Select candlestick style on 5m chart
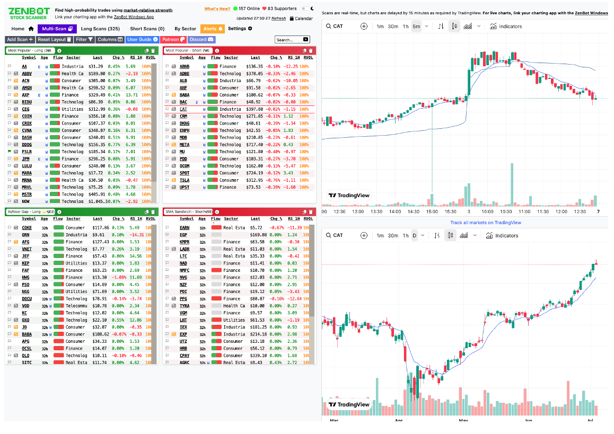The width and height of the screenshot is (614, 434). pyautogui.click(x=454, y=26)
